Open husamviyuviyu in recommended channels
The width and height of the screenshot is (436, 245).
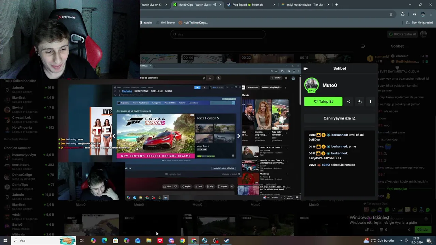[x=29, y=157]
